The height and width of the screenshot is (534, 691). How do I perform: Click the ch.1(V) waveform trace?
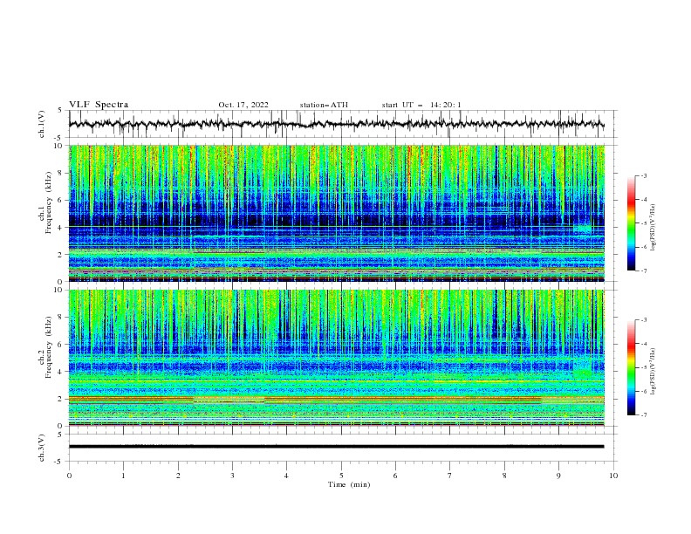pos(337,124)
